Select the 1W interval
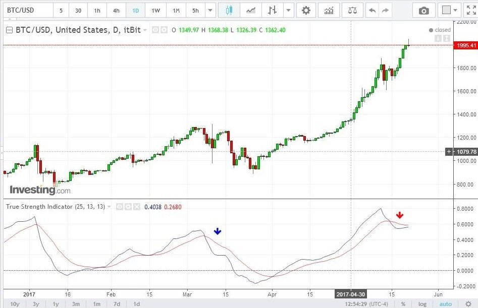The height and width of the screenshot is (308, 478). 155,11
